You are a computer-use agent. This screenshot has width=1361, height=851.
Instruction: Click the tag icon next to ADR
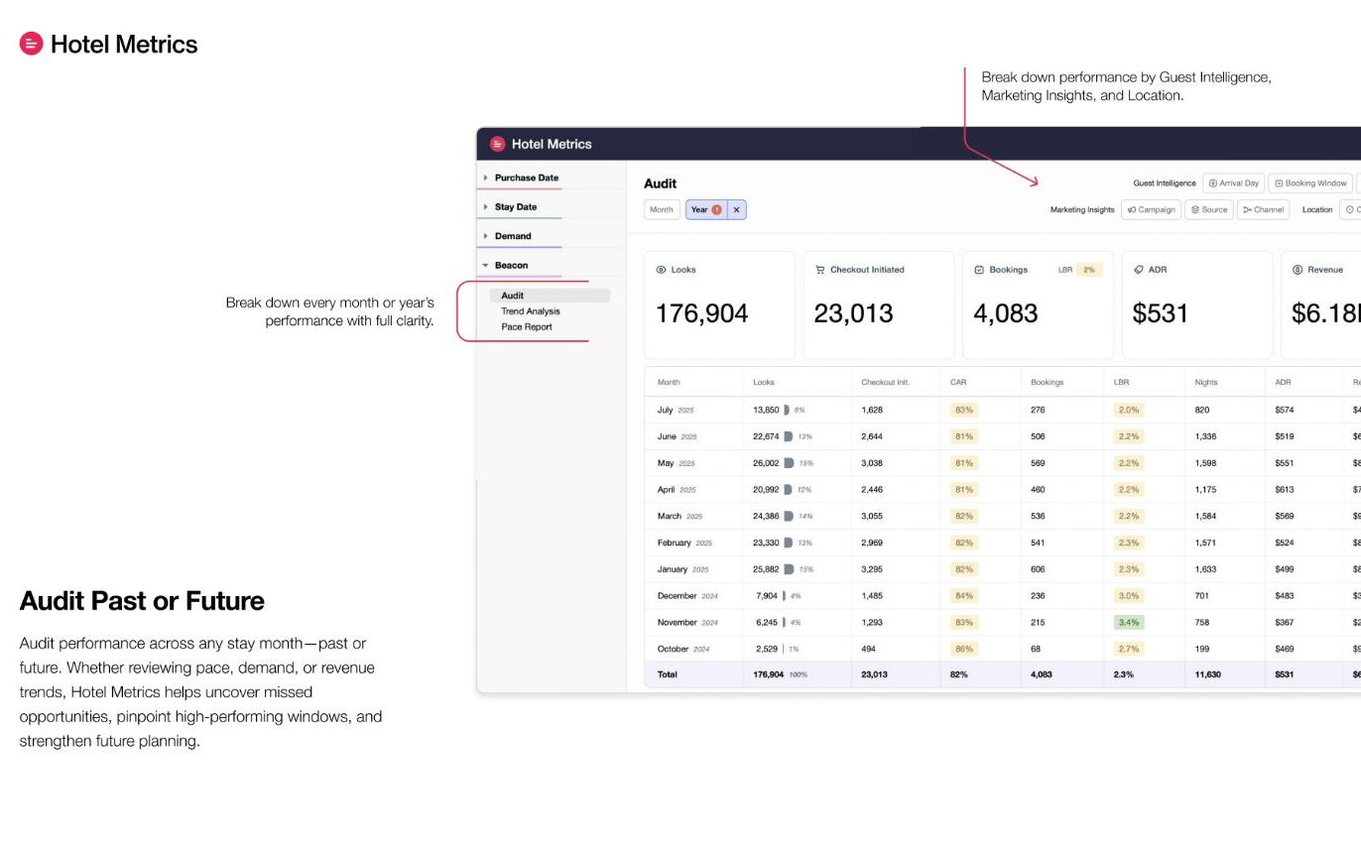click(x=1138, y=270)
